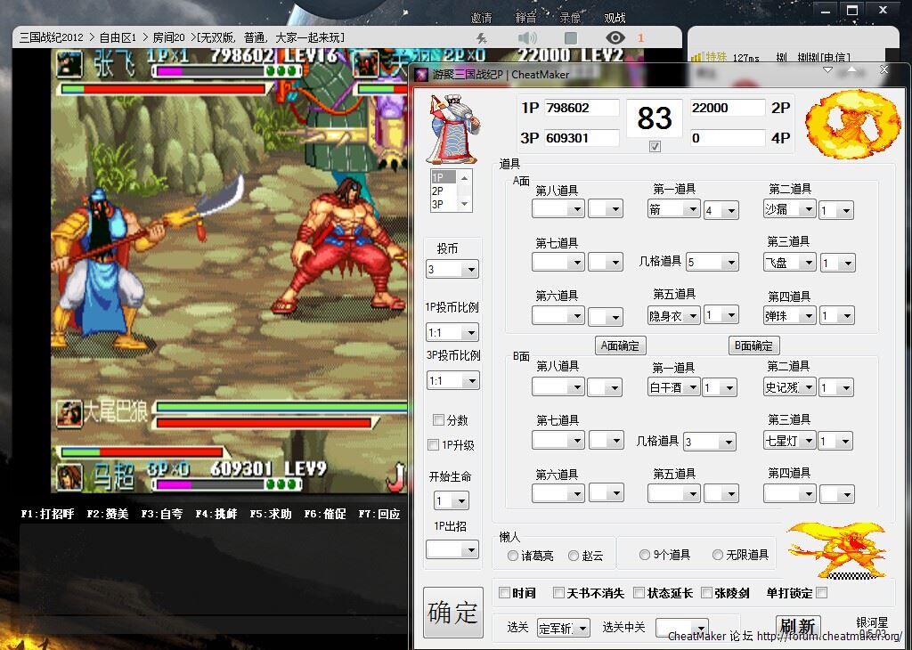Image resolution: width=912 pixels, height=650 pixels.
Task: Open the 邀请 menu item
Action: [482, 18]
